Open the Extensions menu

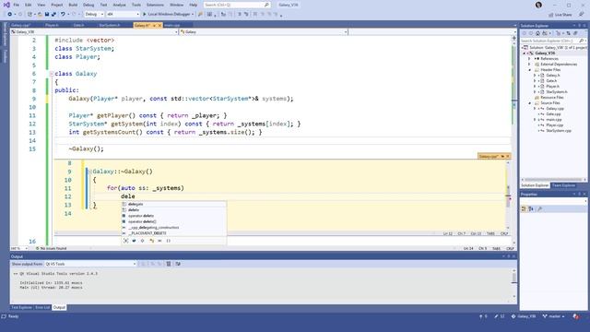tap(155, 5)
